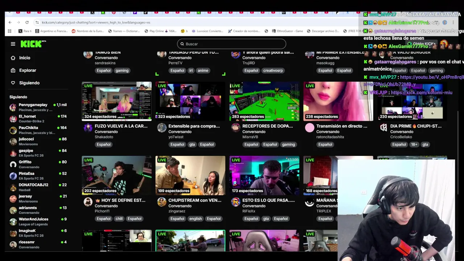
Task: Open Pennygameplay avatar in following list
Action: (13, 107)
